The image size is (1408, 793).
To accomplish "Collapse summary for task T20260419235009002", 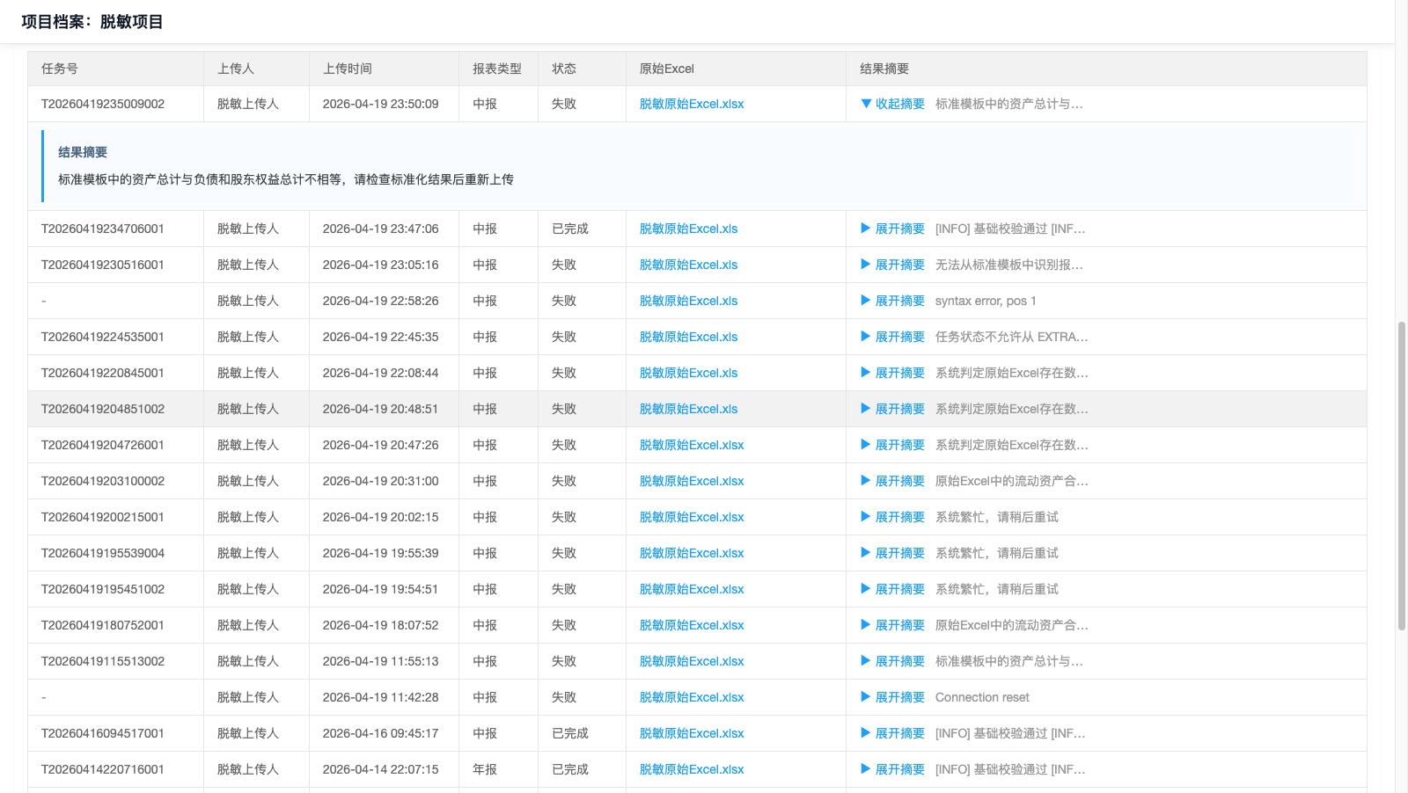I will (x=892, y=104).
